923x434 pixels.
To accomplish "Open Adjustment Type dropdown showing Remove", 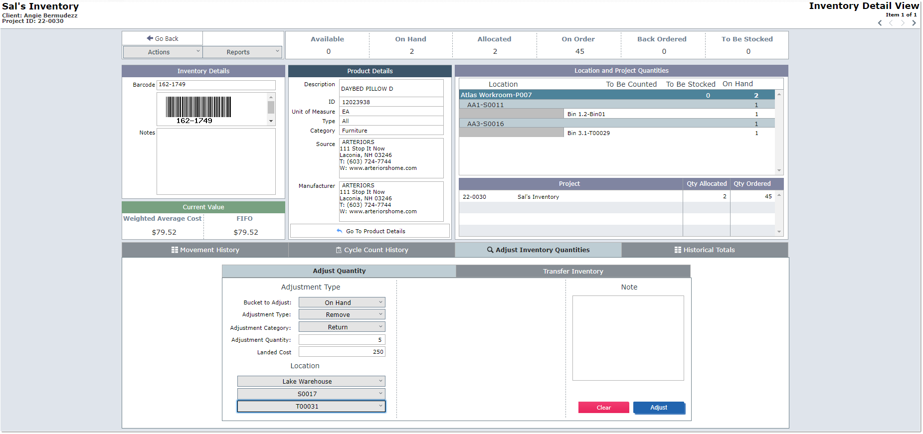I will point(342,314).
